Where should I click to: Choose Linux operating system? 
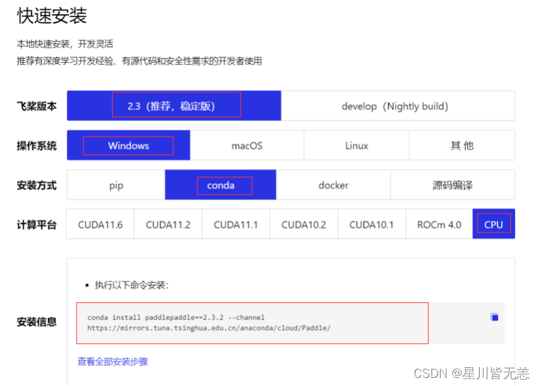[x=356, y=145]
